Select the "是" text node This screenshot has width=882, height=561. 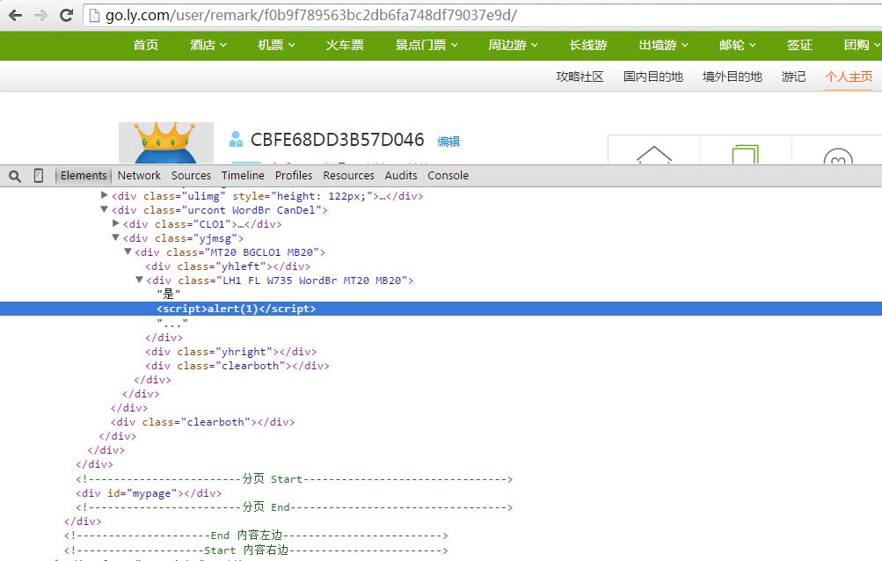click(168, 294)
